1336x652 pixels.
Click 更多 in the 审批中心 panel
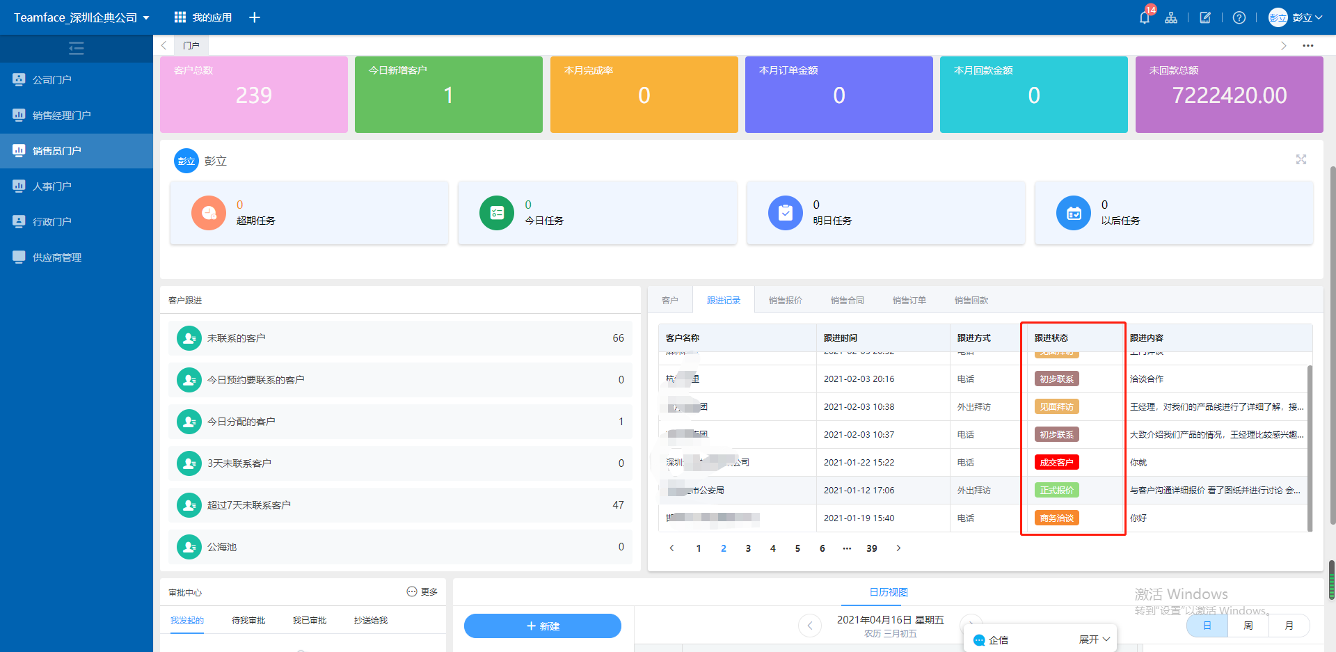point(429,591)
